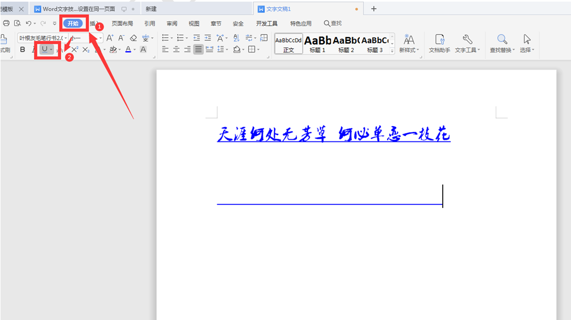The height and width of the screenshot is (320, 571).
Task: Undo the last action
Action: coord(30,23)
